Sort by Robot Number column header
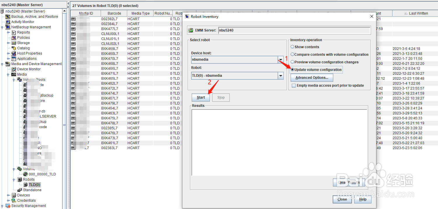This screenshot has width=438, height=209. coord(163,13)
